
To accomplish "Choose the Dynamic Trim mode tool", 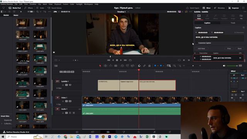I will [x=111, y=66].
